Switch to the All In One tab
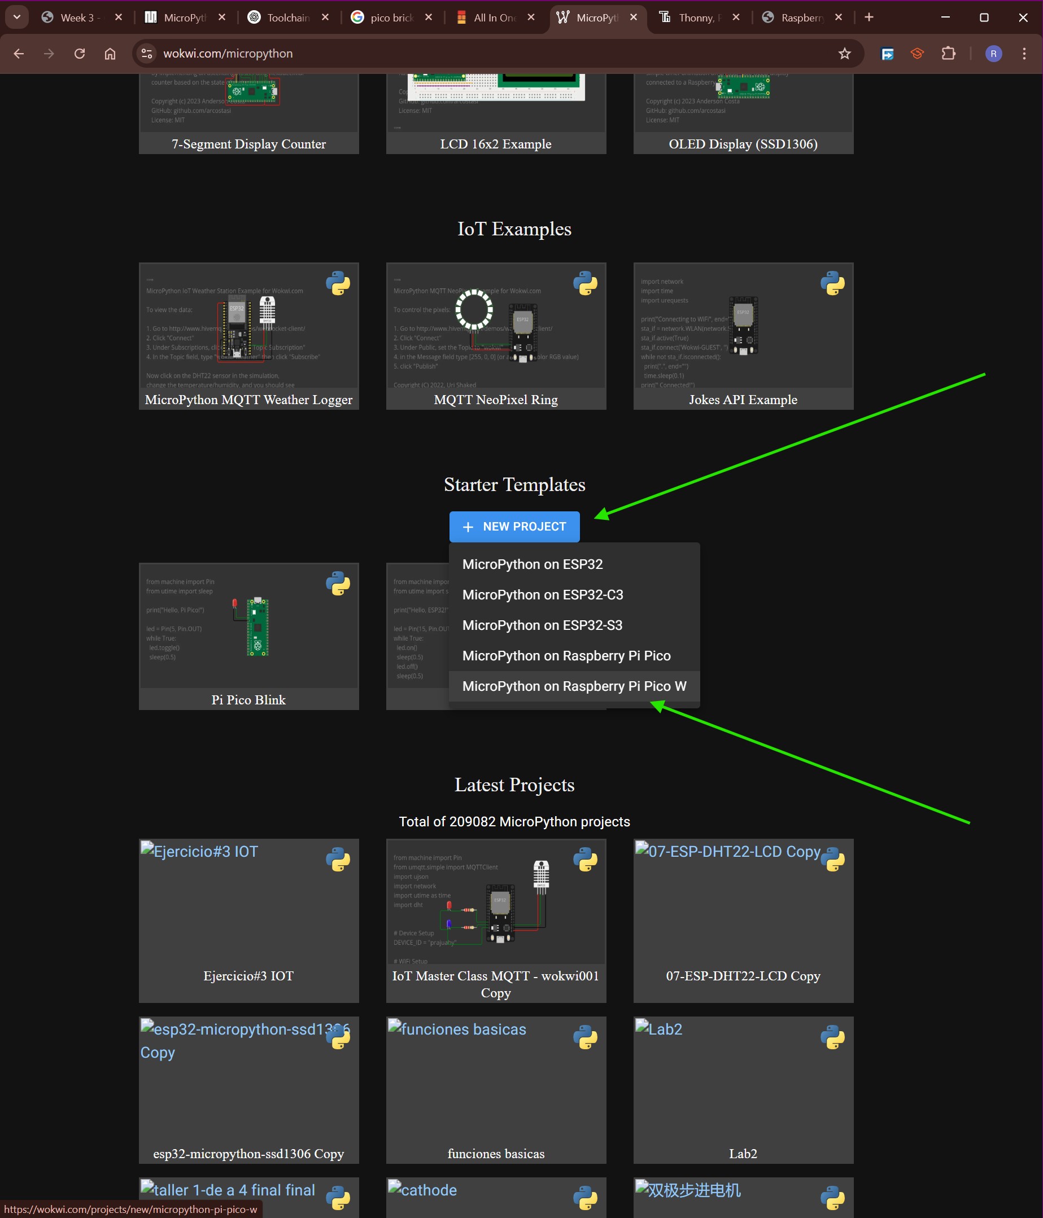The width and height of the screenshot is (1043, 1218). point(495,17)
